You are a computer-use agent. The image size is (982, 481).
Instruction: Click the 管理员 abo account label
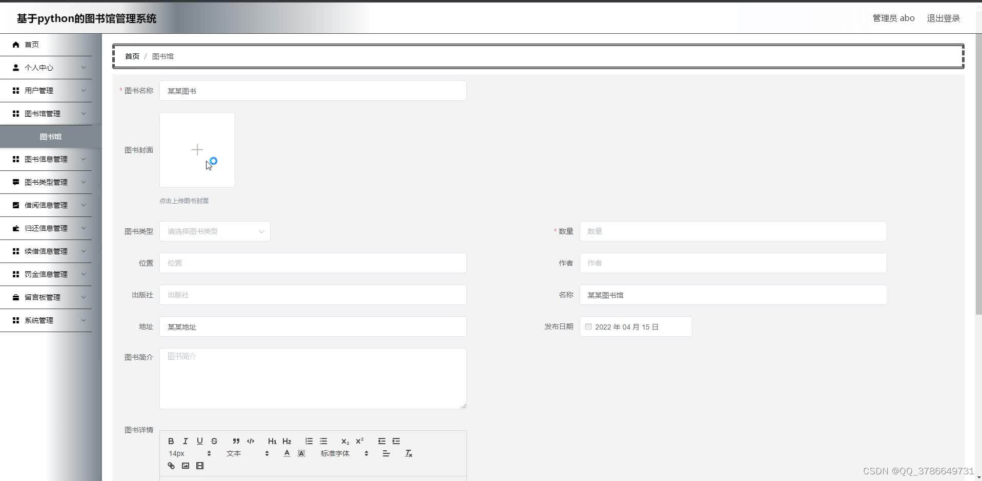(x=893, y=18)
